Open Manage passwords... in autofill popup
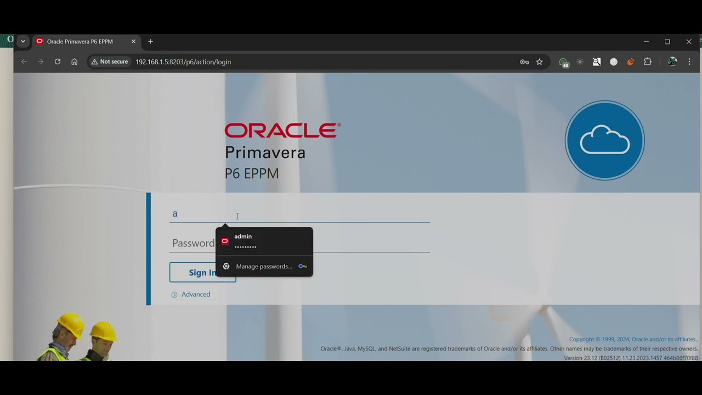 click(x=264, y=266)
